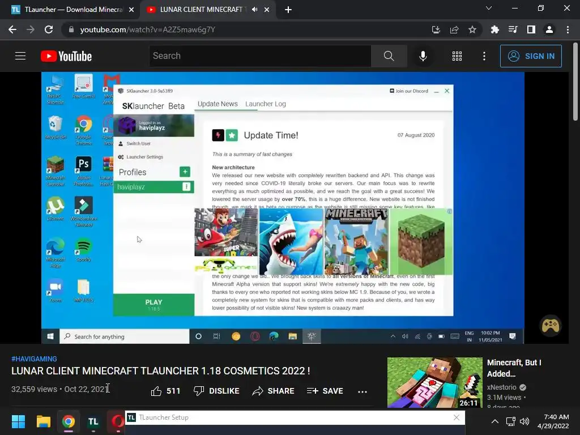This screenshot has height=435, width=580.
Task: Click the Update News tab in video
Action: click(x=217, y=104)
